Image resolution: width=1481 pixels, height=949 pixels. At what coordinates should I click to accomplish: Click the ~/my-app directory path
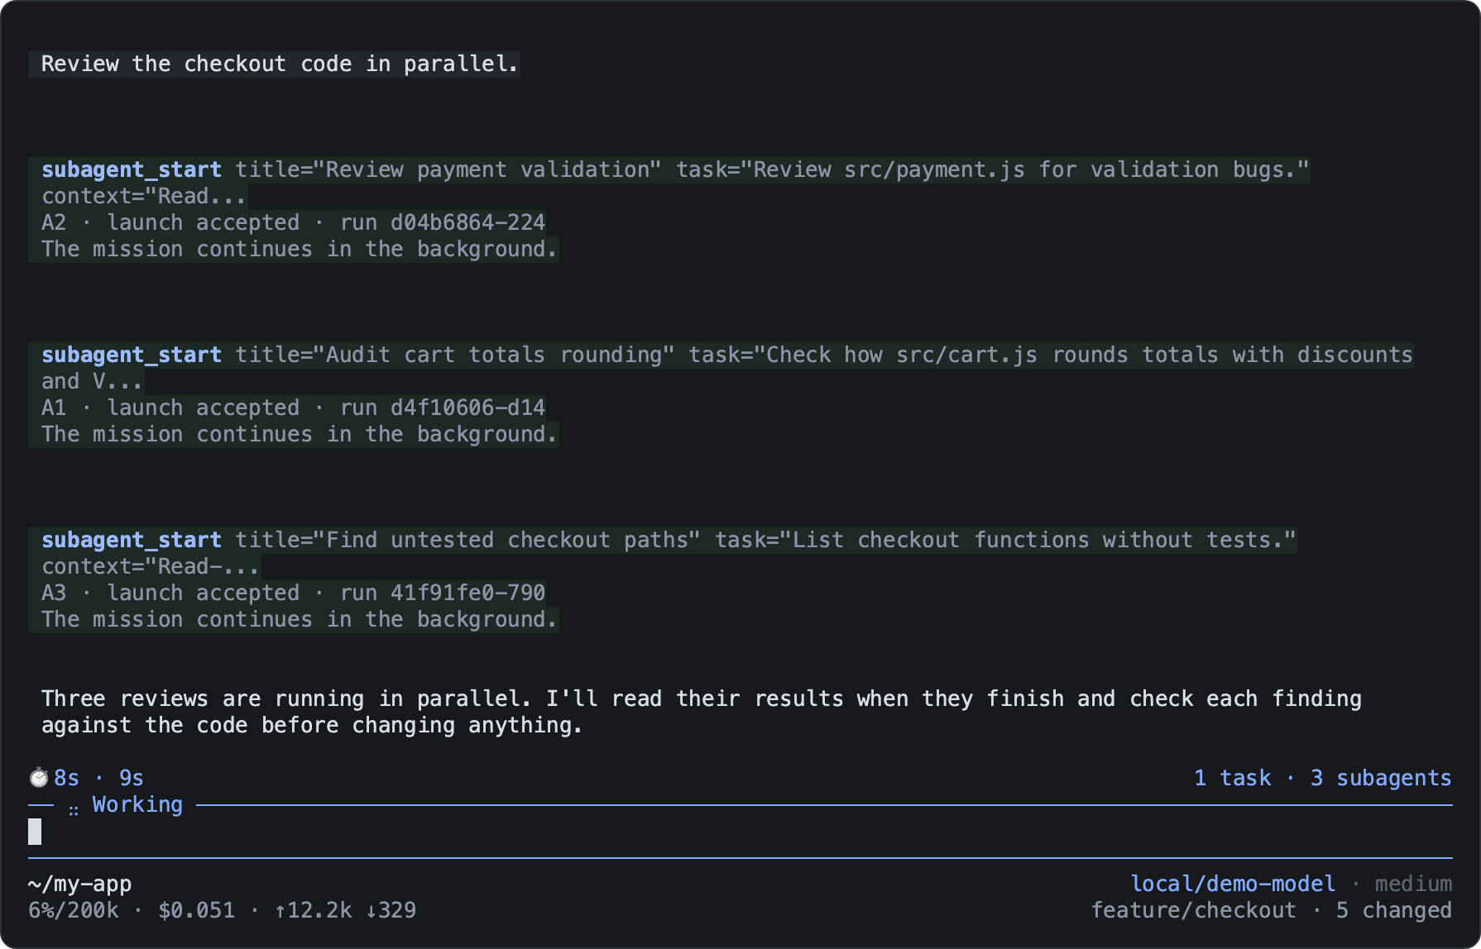79,884
